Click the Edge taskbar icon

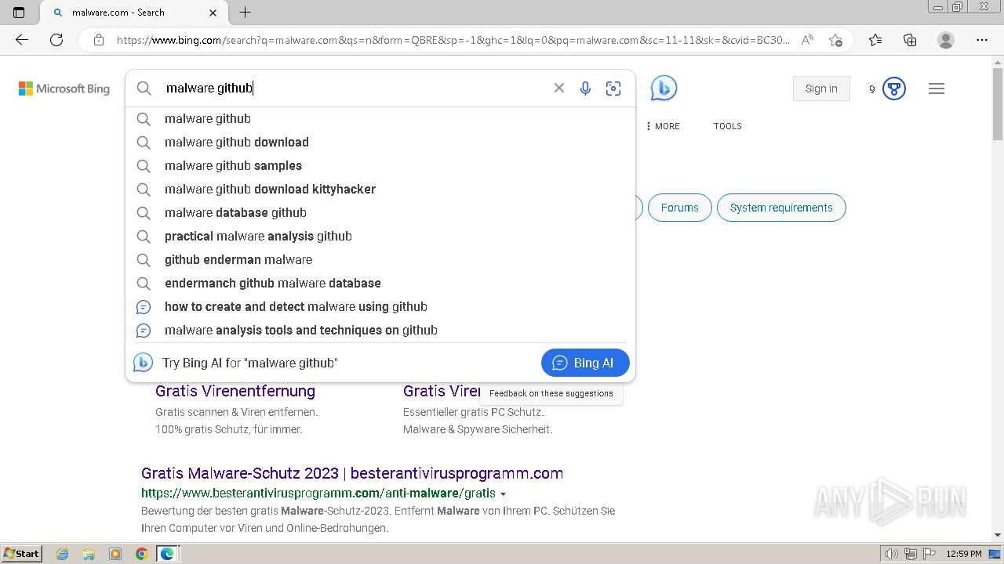tap(167, 554)
